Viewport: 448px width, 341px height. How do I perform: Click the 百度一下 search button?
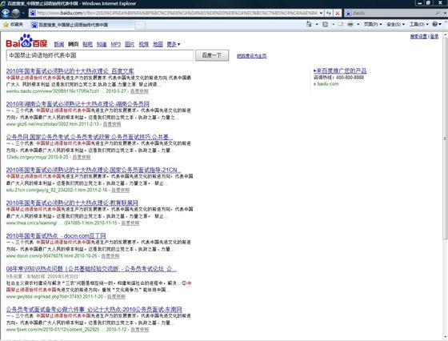point(212,55)
